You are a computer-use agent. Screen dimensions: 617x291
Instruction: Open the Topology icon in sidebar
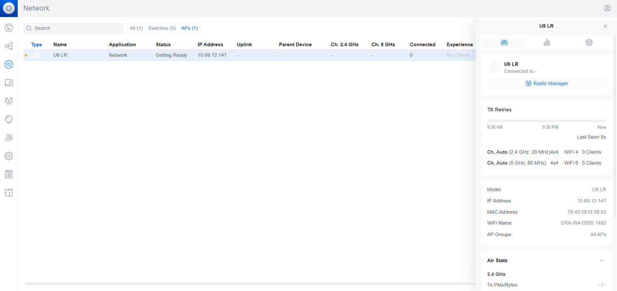coord(9,46)
